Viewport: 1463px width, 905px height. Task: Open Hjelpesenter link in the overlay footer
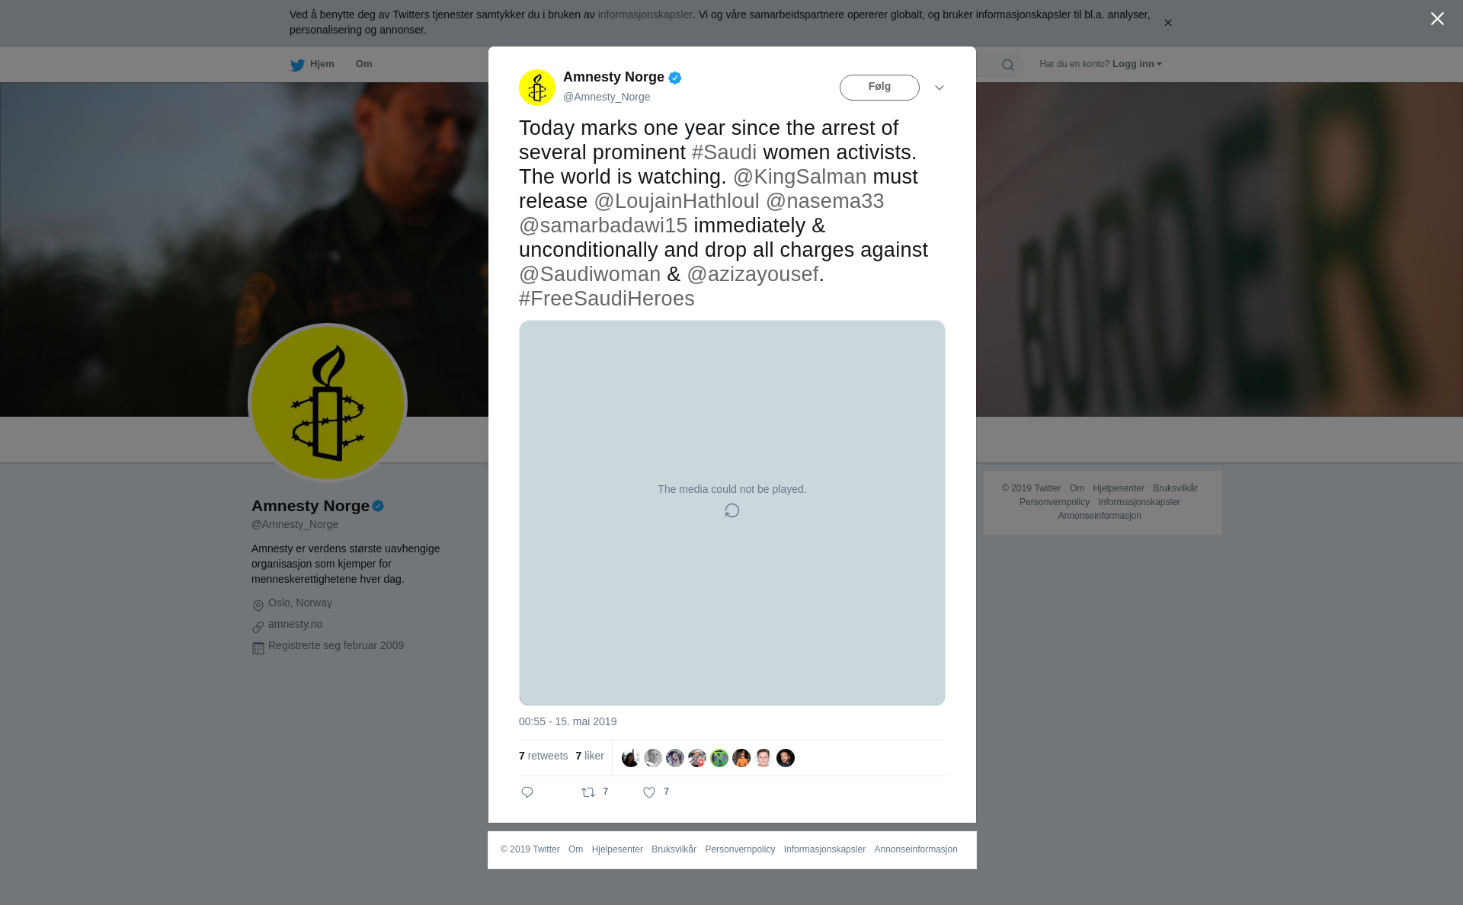617,849
